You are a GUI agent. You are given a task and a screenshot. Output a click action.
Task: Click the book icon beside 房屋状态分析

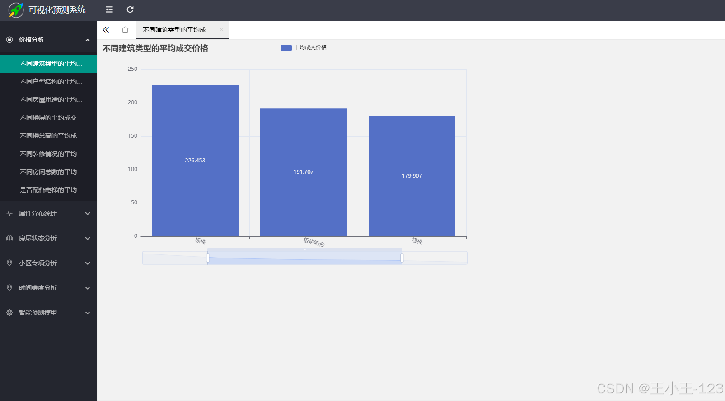[x=9, y=238]
